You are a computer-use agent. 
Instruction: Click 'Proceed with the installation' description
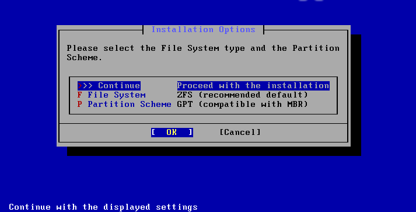253,85
